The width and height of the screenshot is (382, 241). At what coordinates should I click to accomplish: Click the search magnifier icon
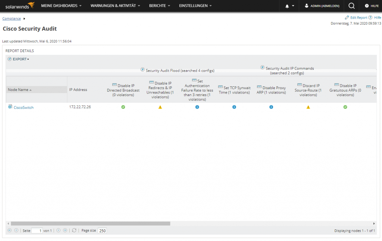pos(351,6)
